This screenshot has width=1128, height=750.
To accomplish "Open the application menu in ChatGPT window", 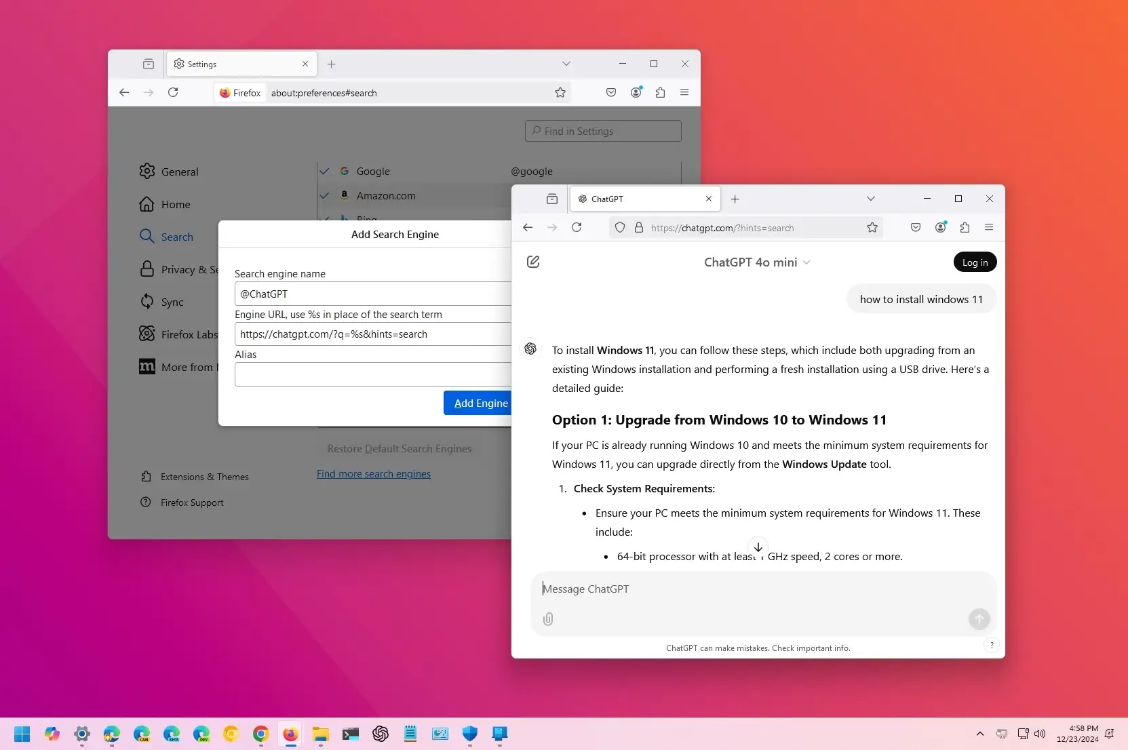I will 989,227.
